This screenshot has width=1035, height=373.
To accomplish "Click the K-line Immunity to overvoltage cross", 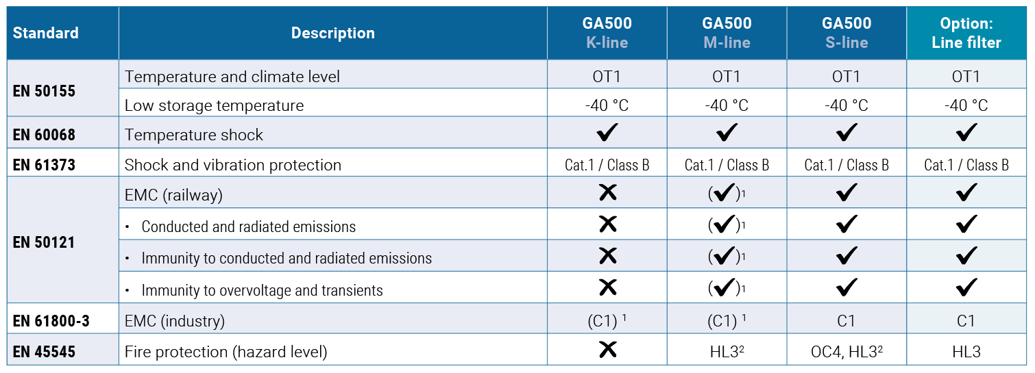I will (x=607, y=287).
